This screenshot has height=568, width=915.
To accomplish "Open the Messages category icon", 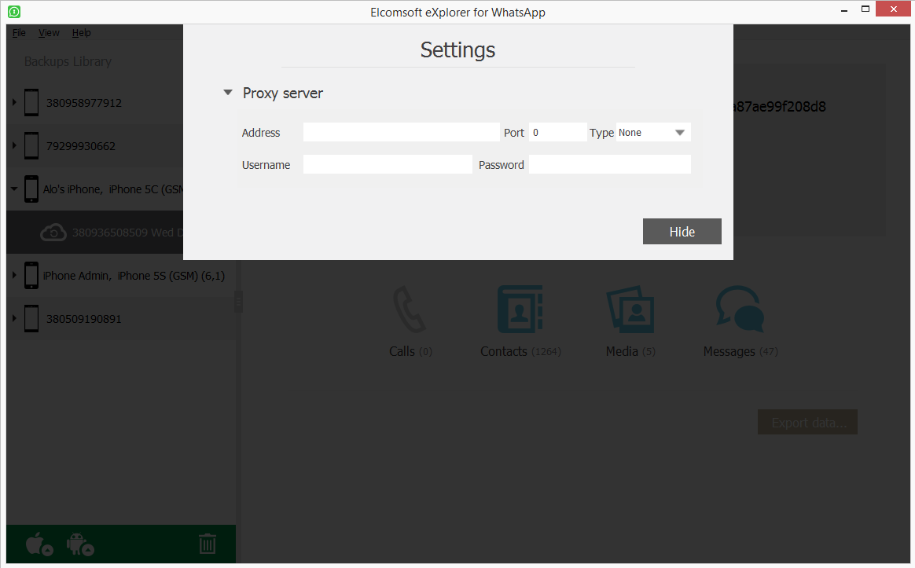I will [740, 309].
